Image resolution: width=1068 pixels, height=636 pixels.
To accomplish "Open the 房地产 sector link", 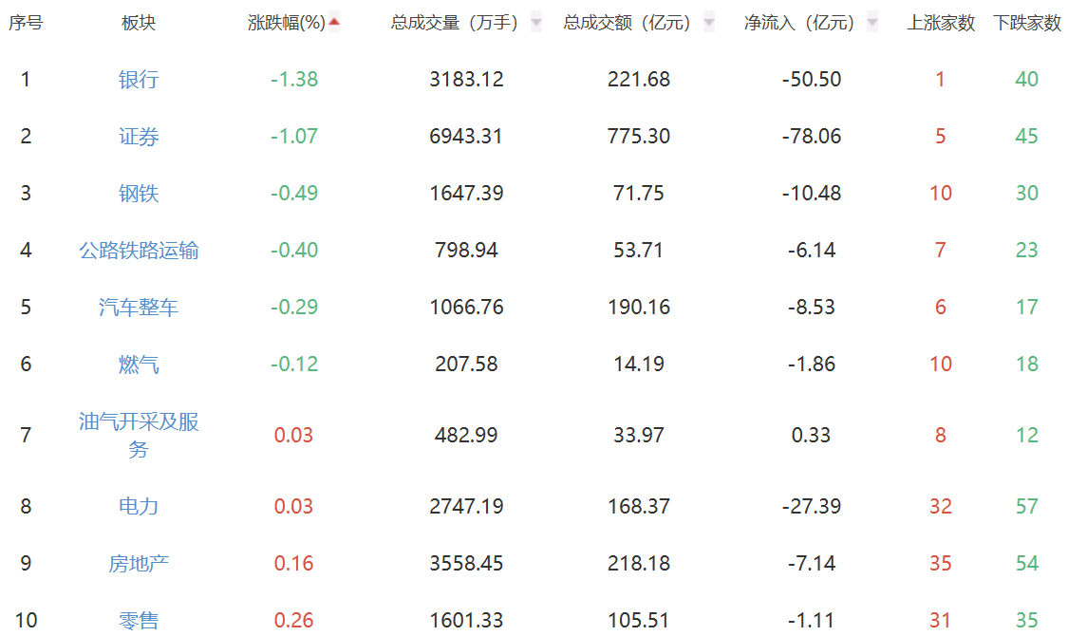I will coord(139,564).
